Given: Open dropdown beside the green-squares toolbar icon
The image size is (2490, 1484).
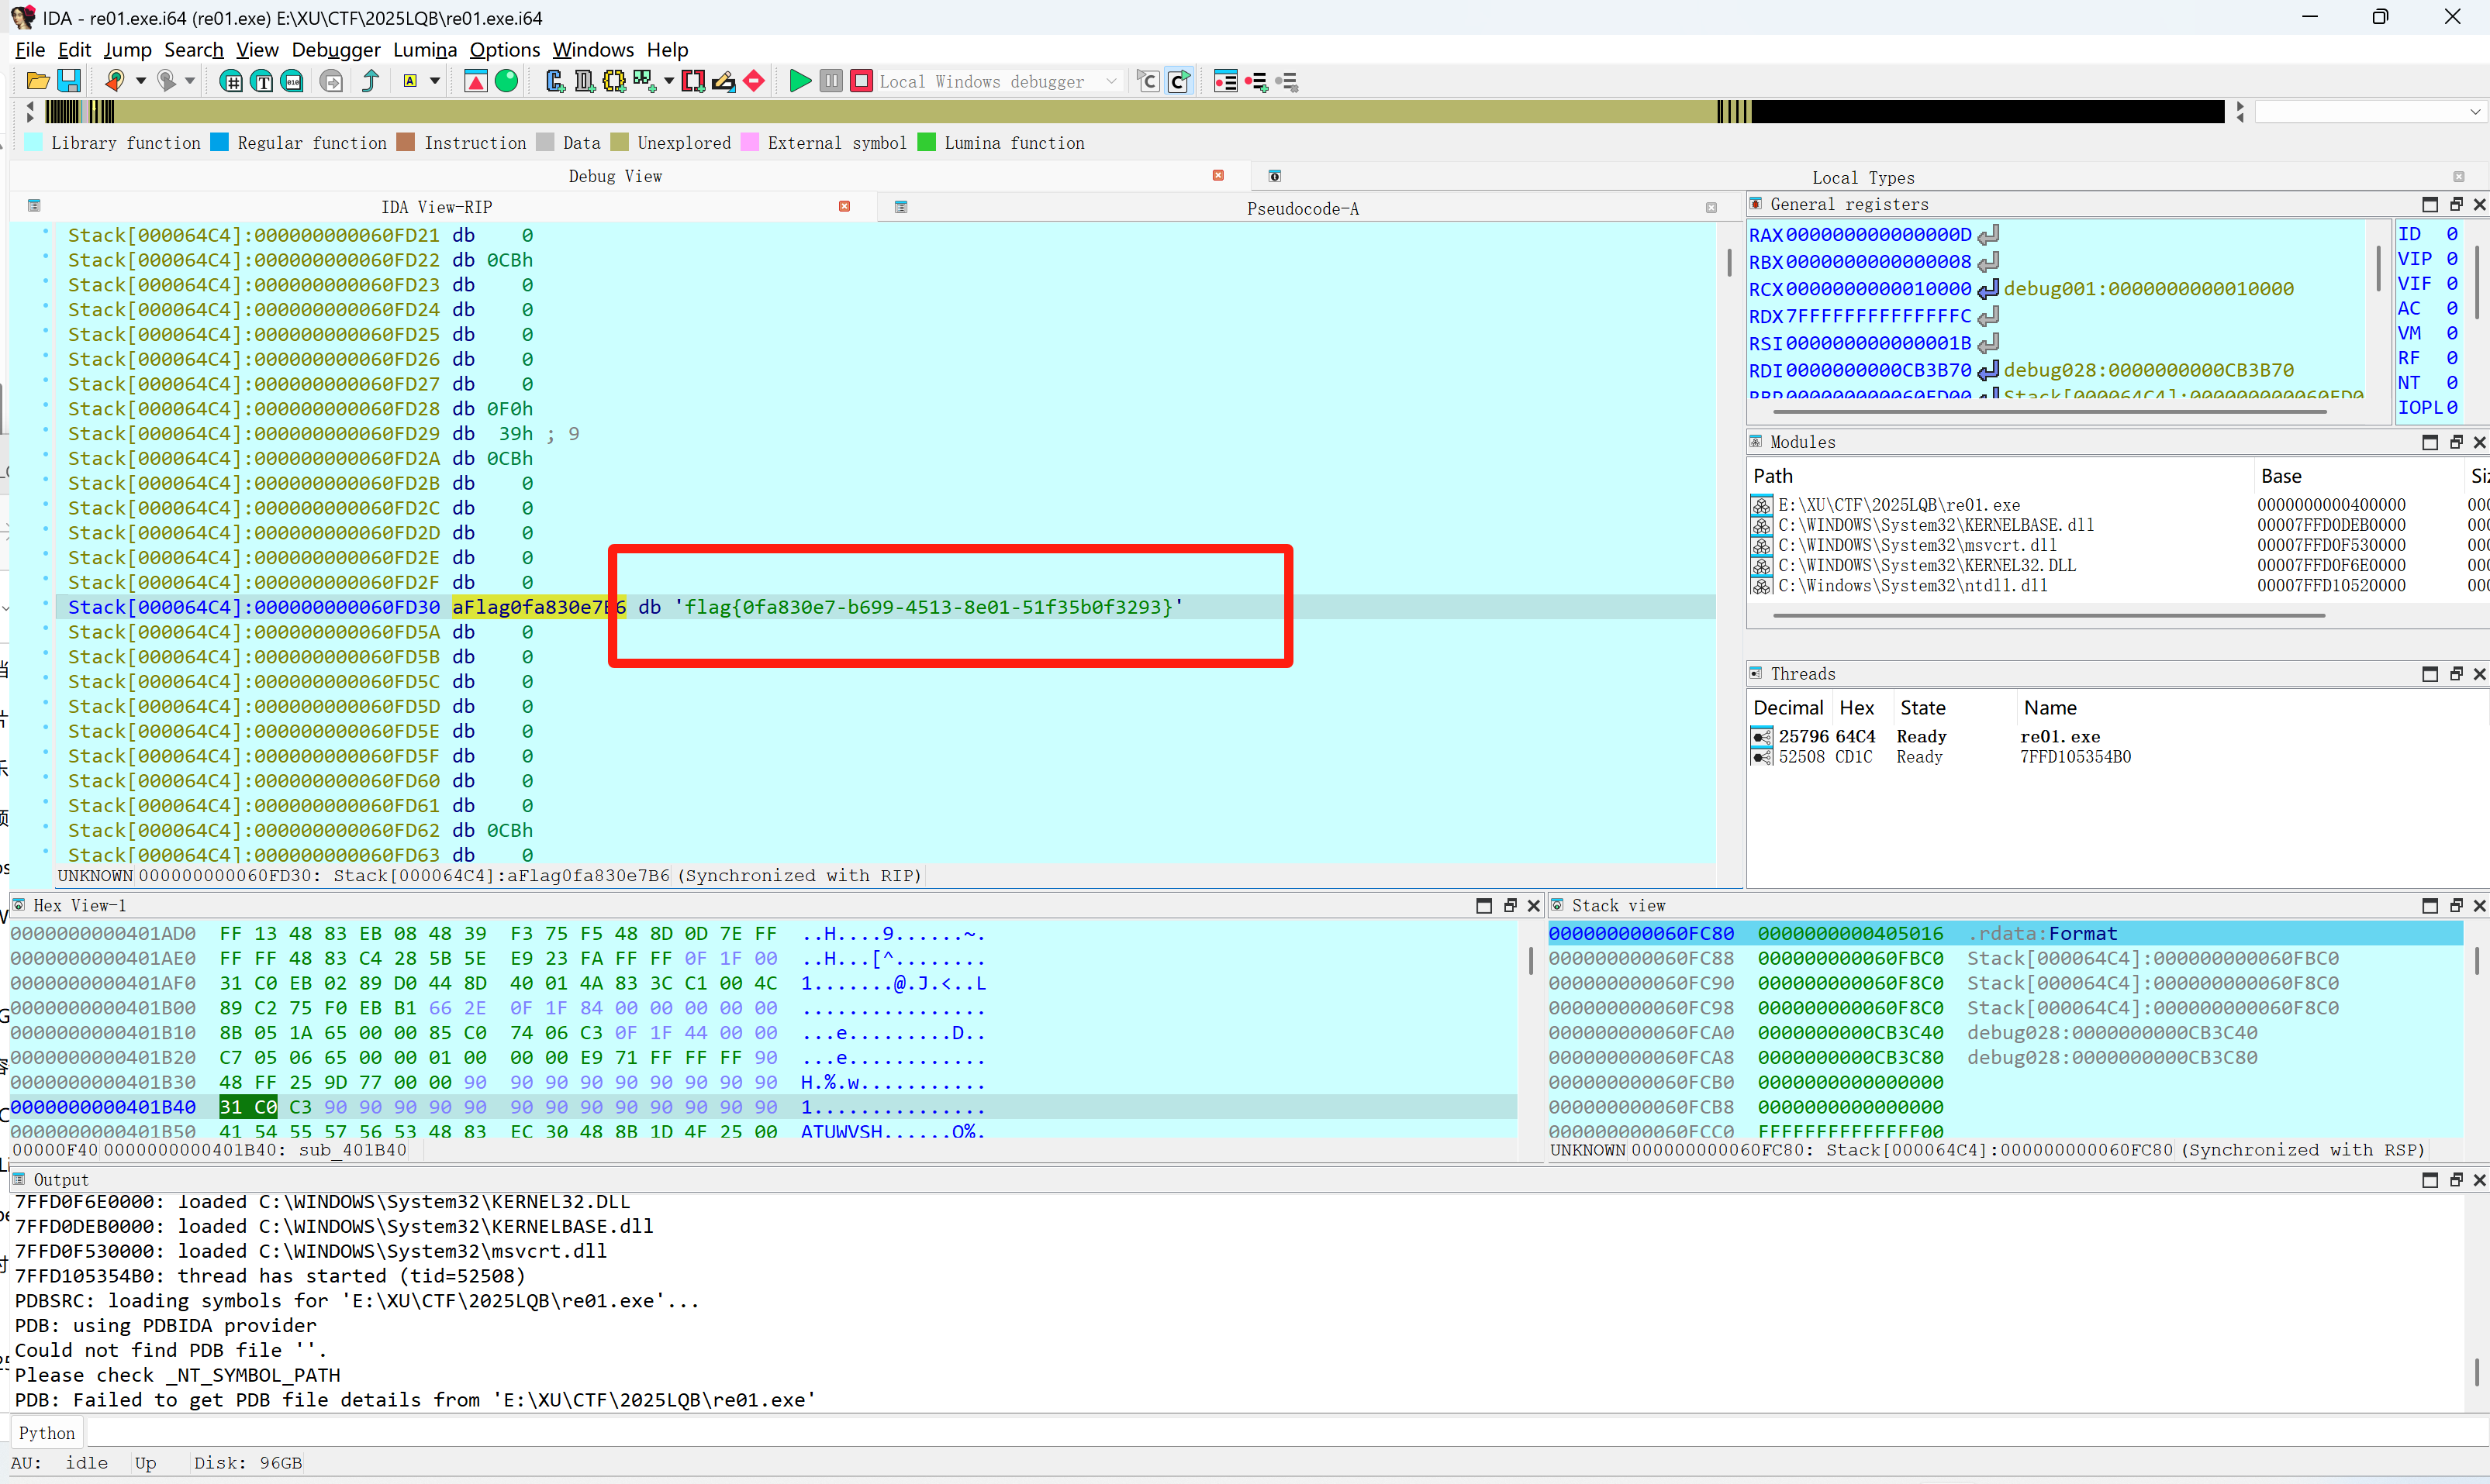Looking at the screenshot, I should [x=668, y=81].
